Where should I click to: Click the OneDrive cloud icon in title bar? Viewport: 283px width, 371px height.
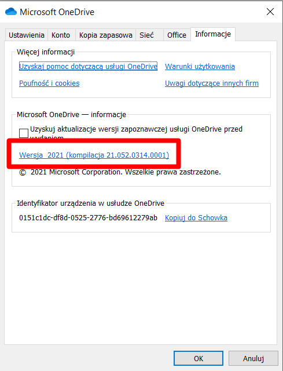[11, 12]
